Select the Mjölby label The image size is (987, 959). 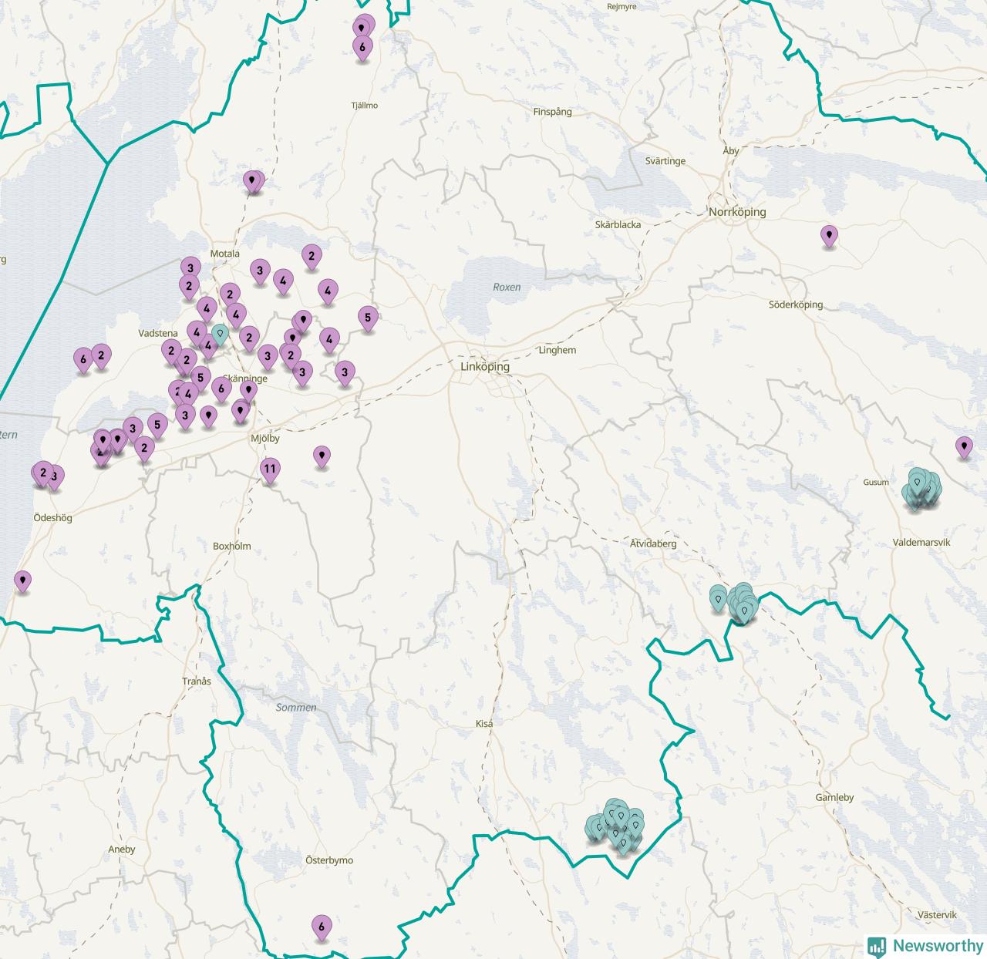click(x=265, y=439)
